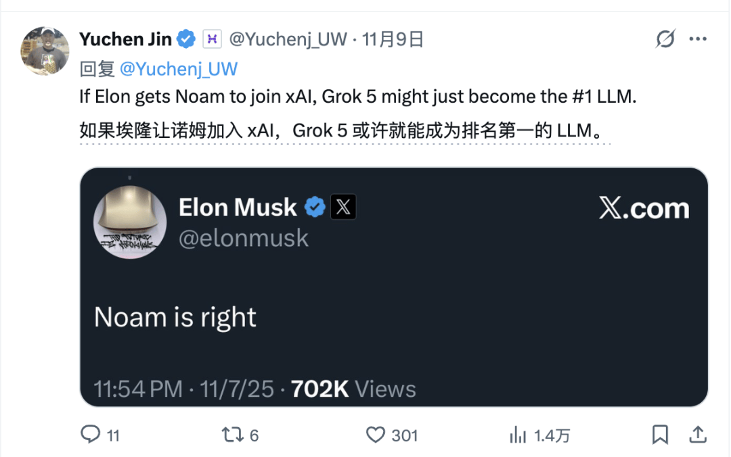731x457 pixels.
Task: Click the blue verified badge beside Yuchen Jin
Action: (x=186, y=39)
